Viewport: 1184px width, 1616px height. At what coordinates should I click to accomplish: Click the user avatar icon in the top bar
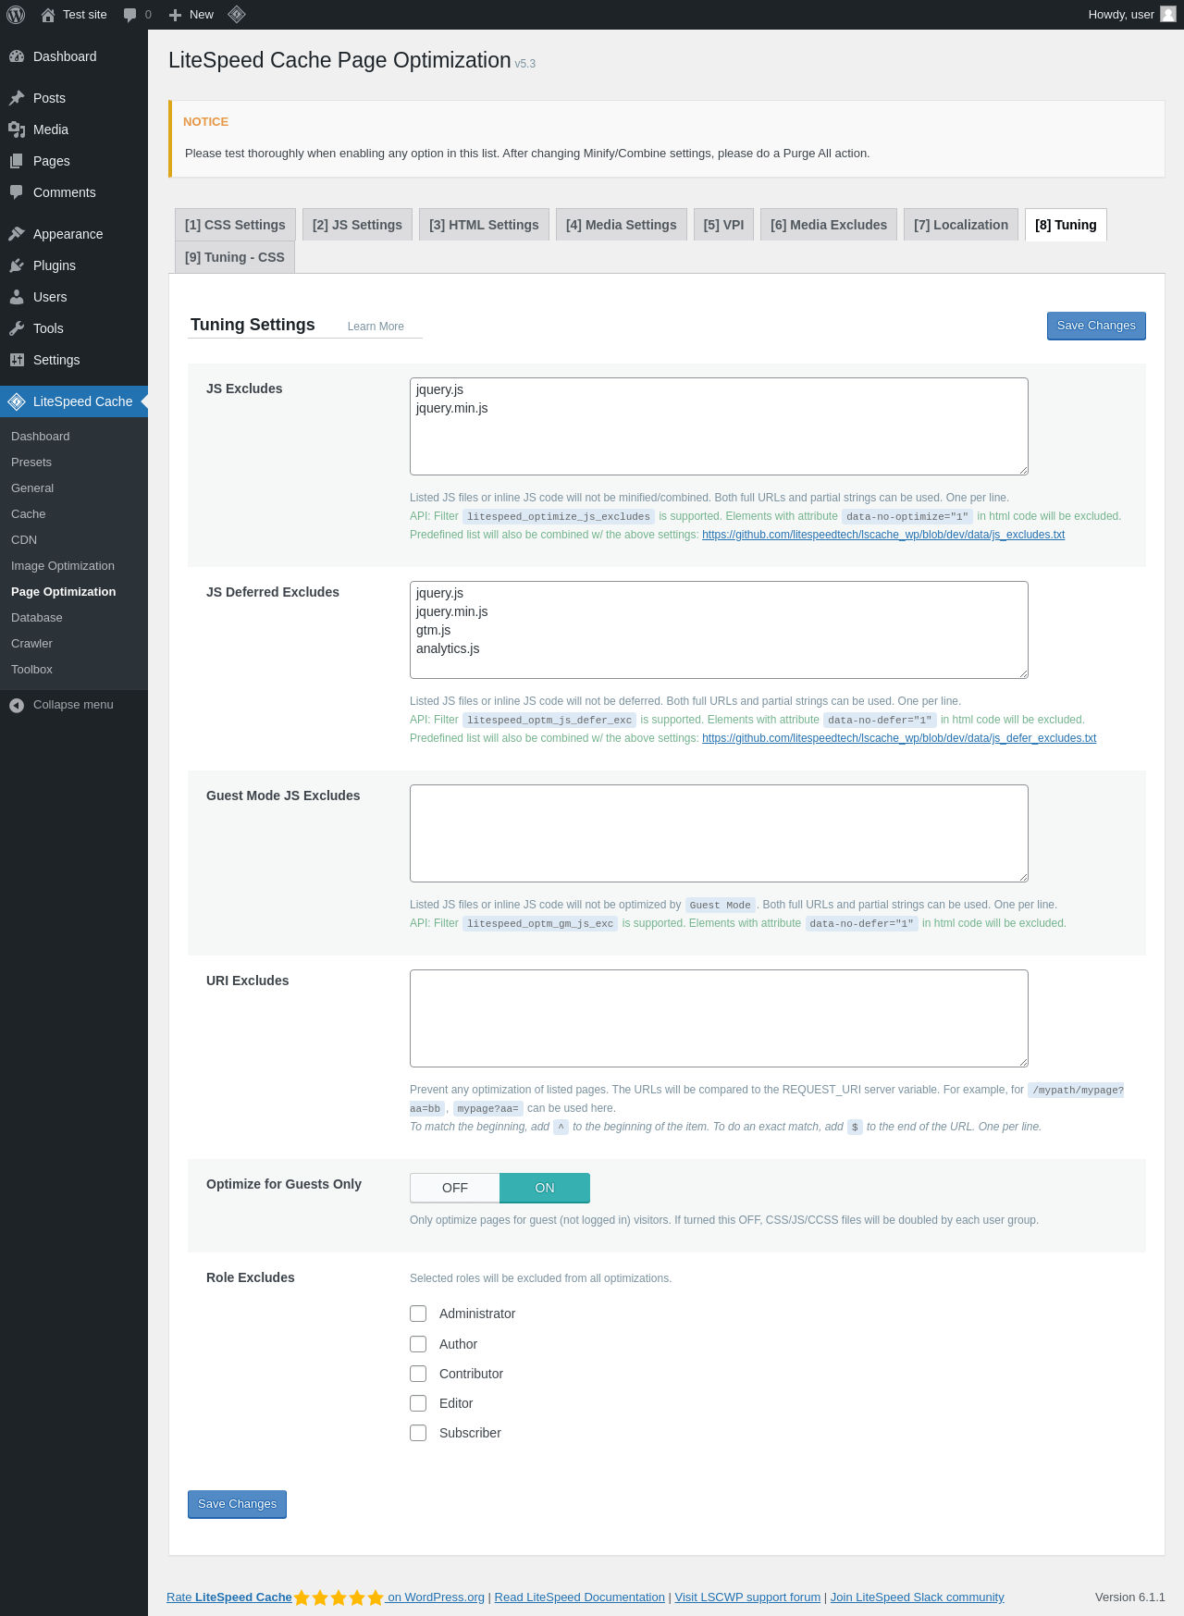point(1168,15)
